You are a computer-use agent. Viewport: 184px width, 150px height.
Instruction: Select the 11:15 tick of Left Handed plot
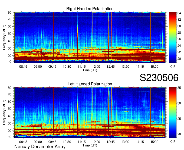tap(81, 142)
